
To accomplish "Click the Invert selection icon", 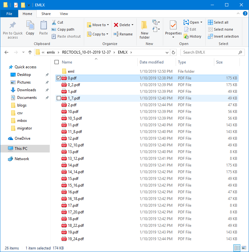I will click(x=210, y=36).
